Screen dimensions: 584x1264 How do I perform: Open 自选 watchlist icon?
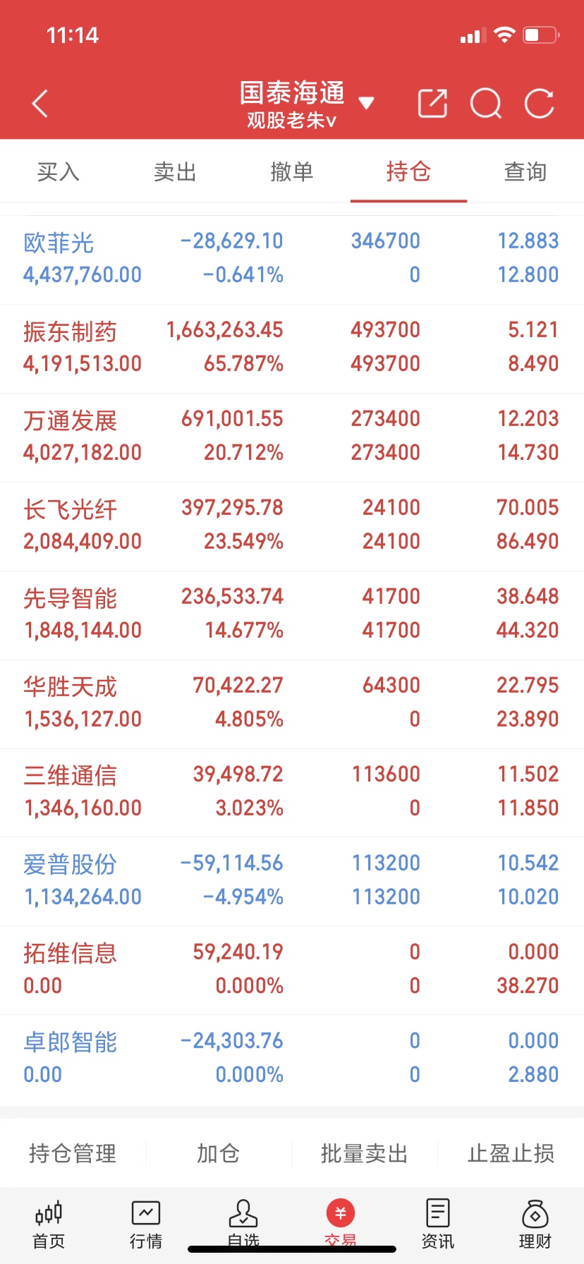243,1224
